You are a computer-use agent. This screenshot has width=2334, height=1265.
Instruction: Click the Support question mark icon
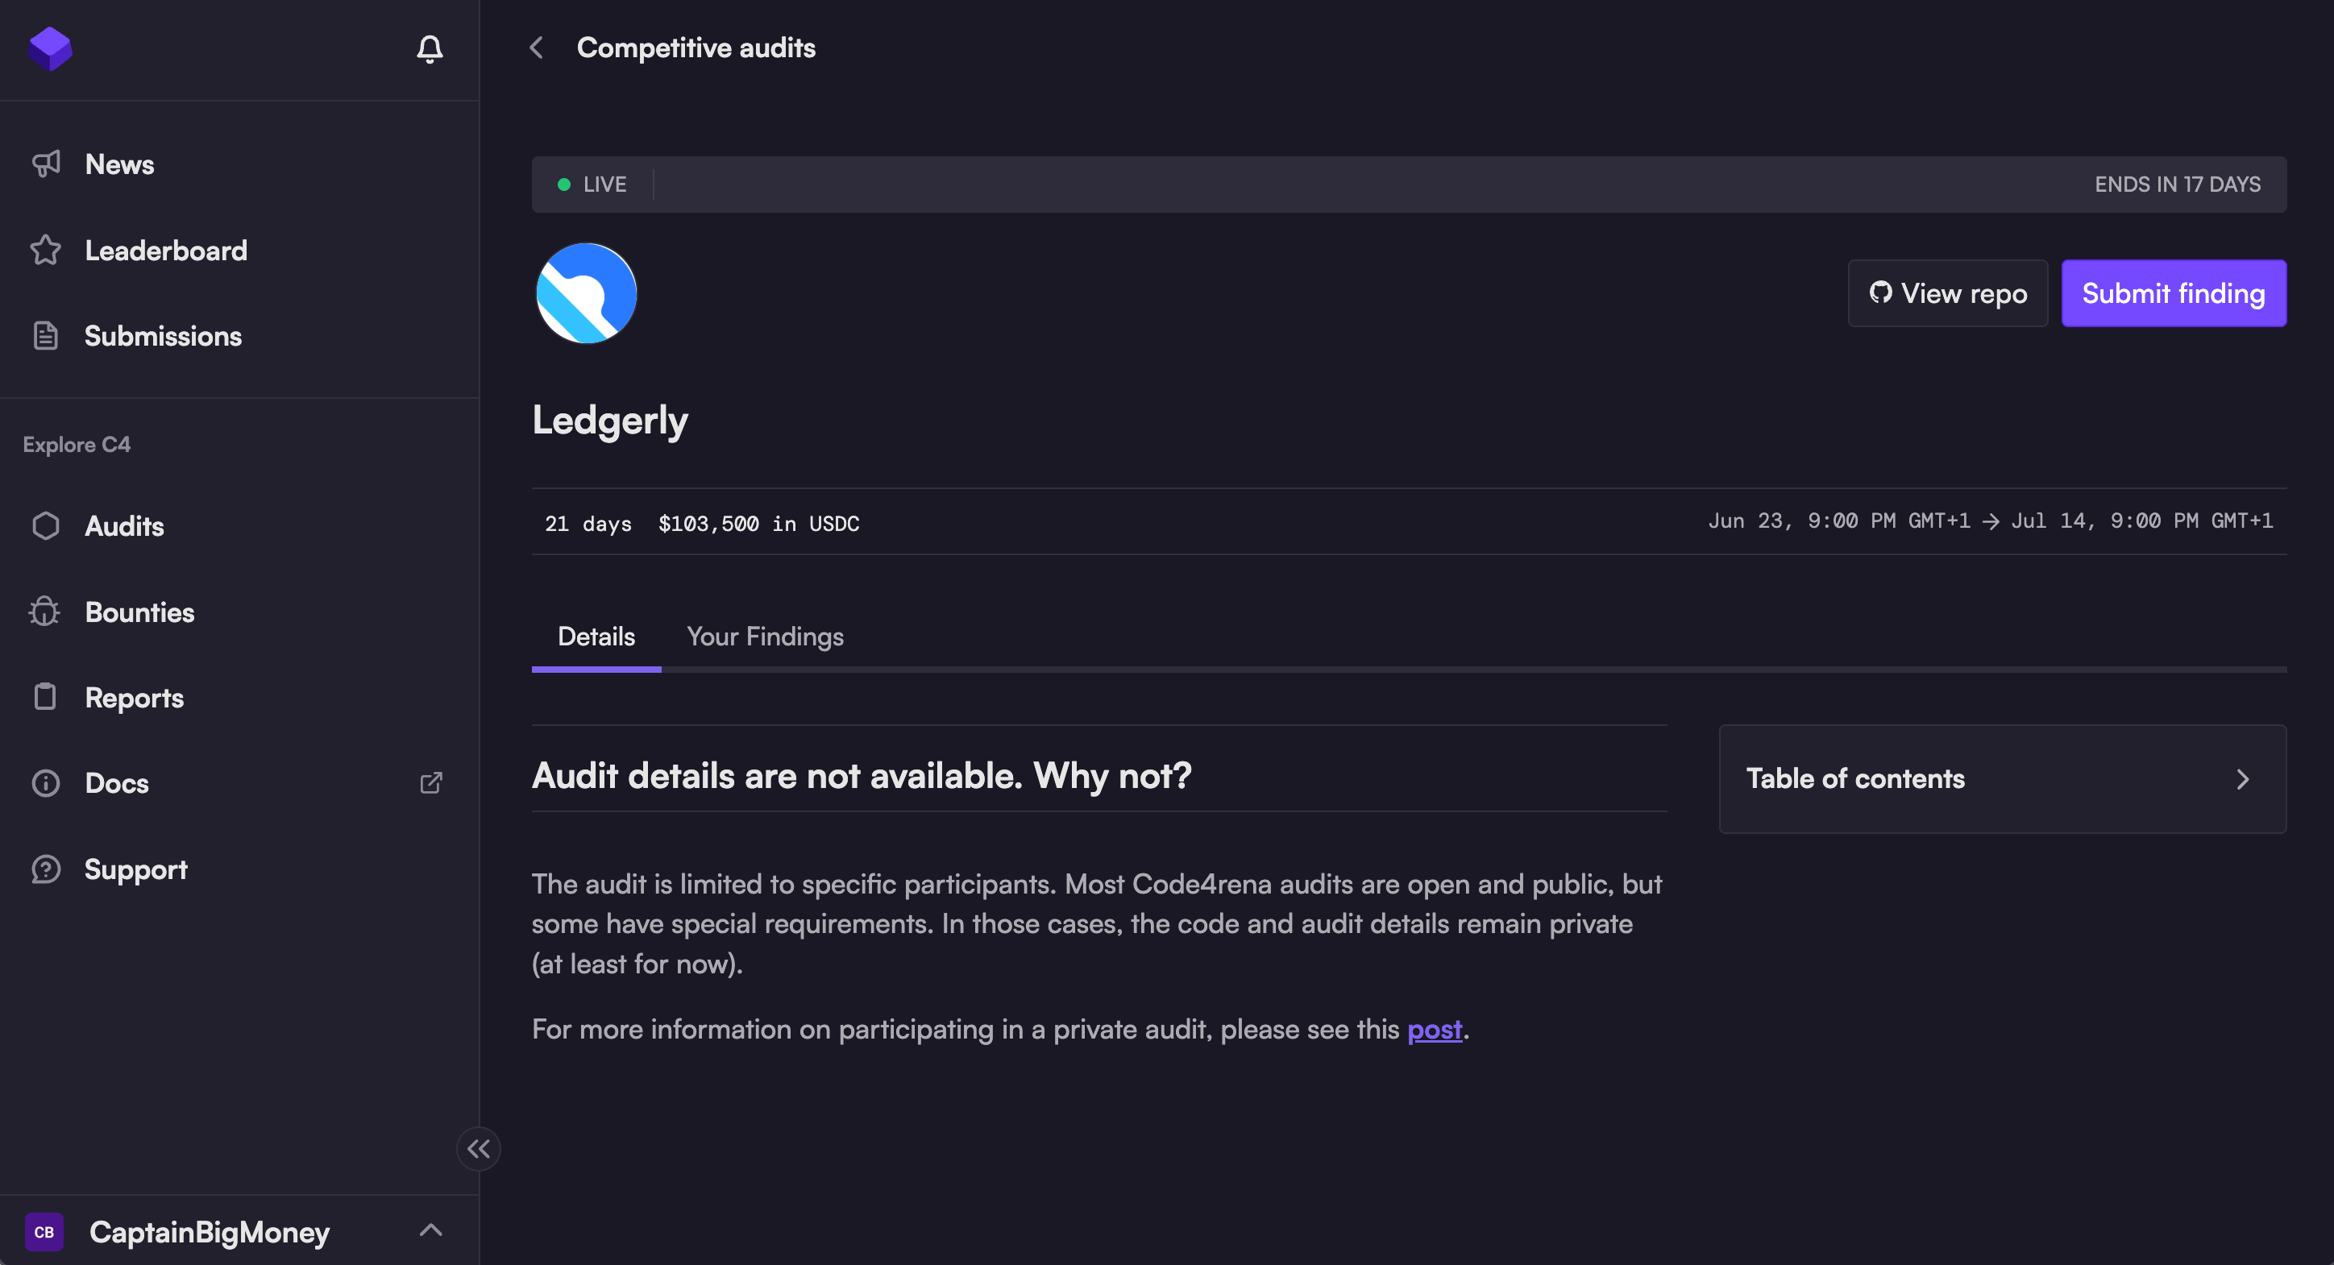pyautogui.click(x=45, y=869)
